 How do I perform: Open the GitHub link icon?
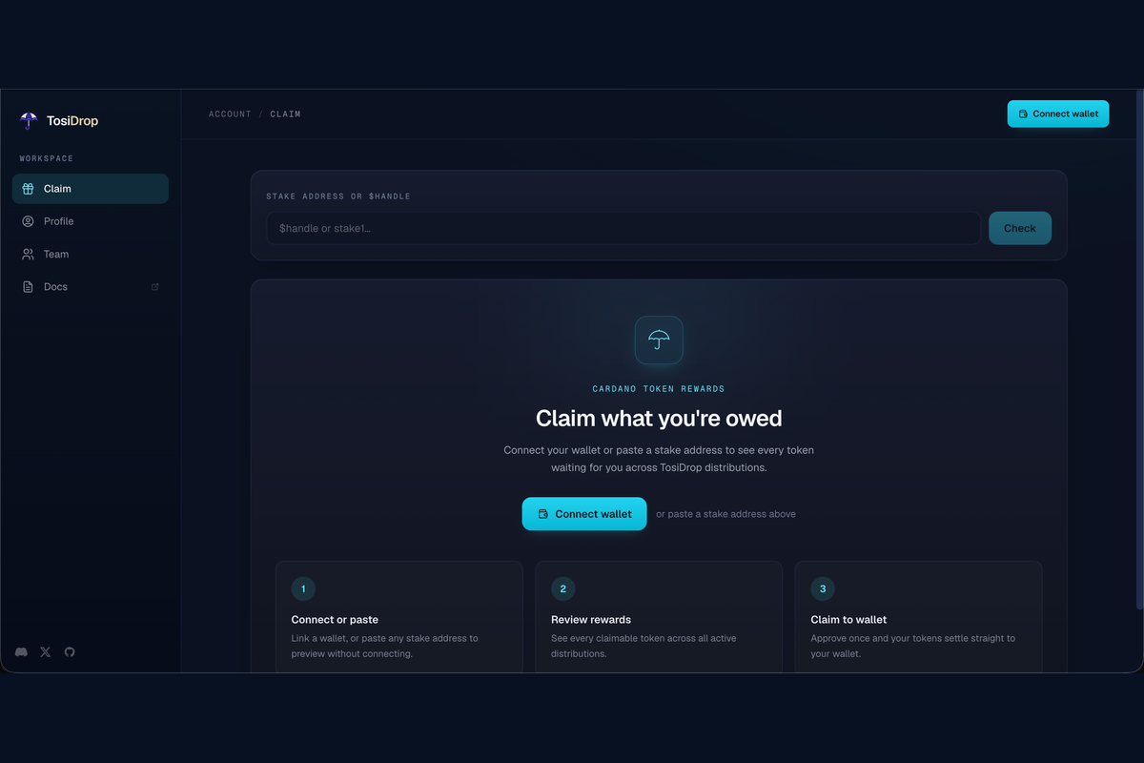coord(70,652)
